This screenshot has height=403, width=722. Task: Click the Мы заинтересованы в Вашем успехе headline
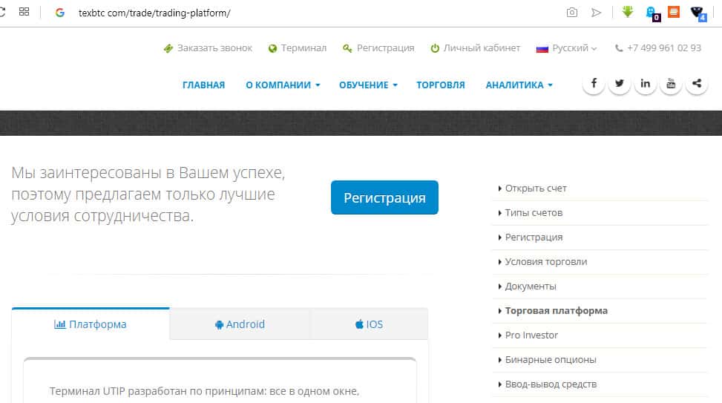148,194
